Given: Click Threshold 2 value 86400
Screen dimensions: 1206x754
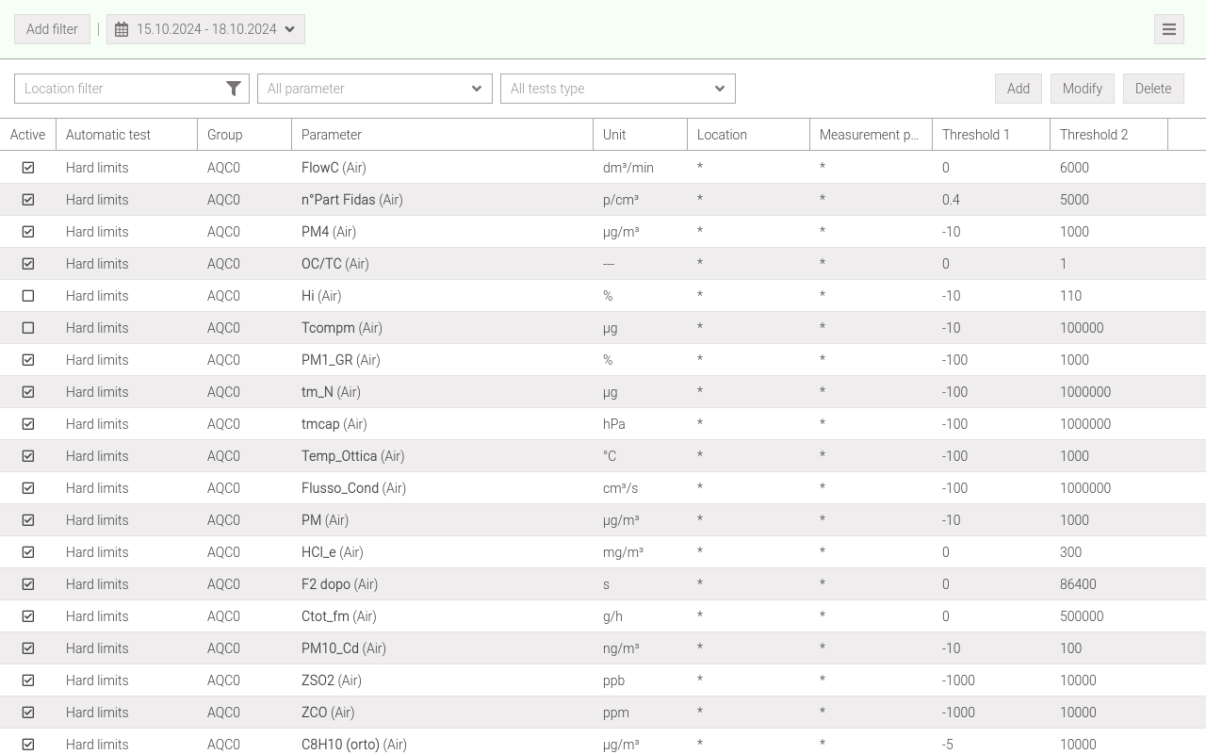Looking at the screenshot, I should 1078,584.
